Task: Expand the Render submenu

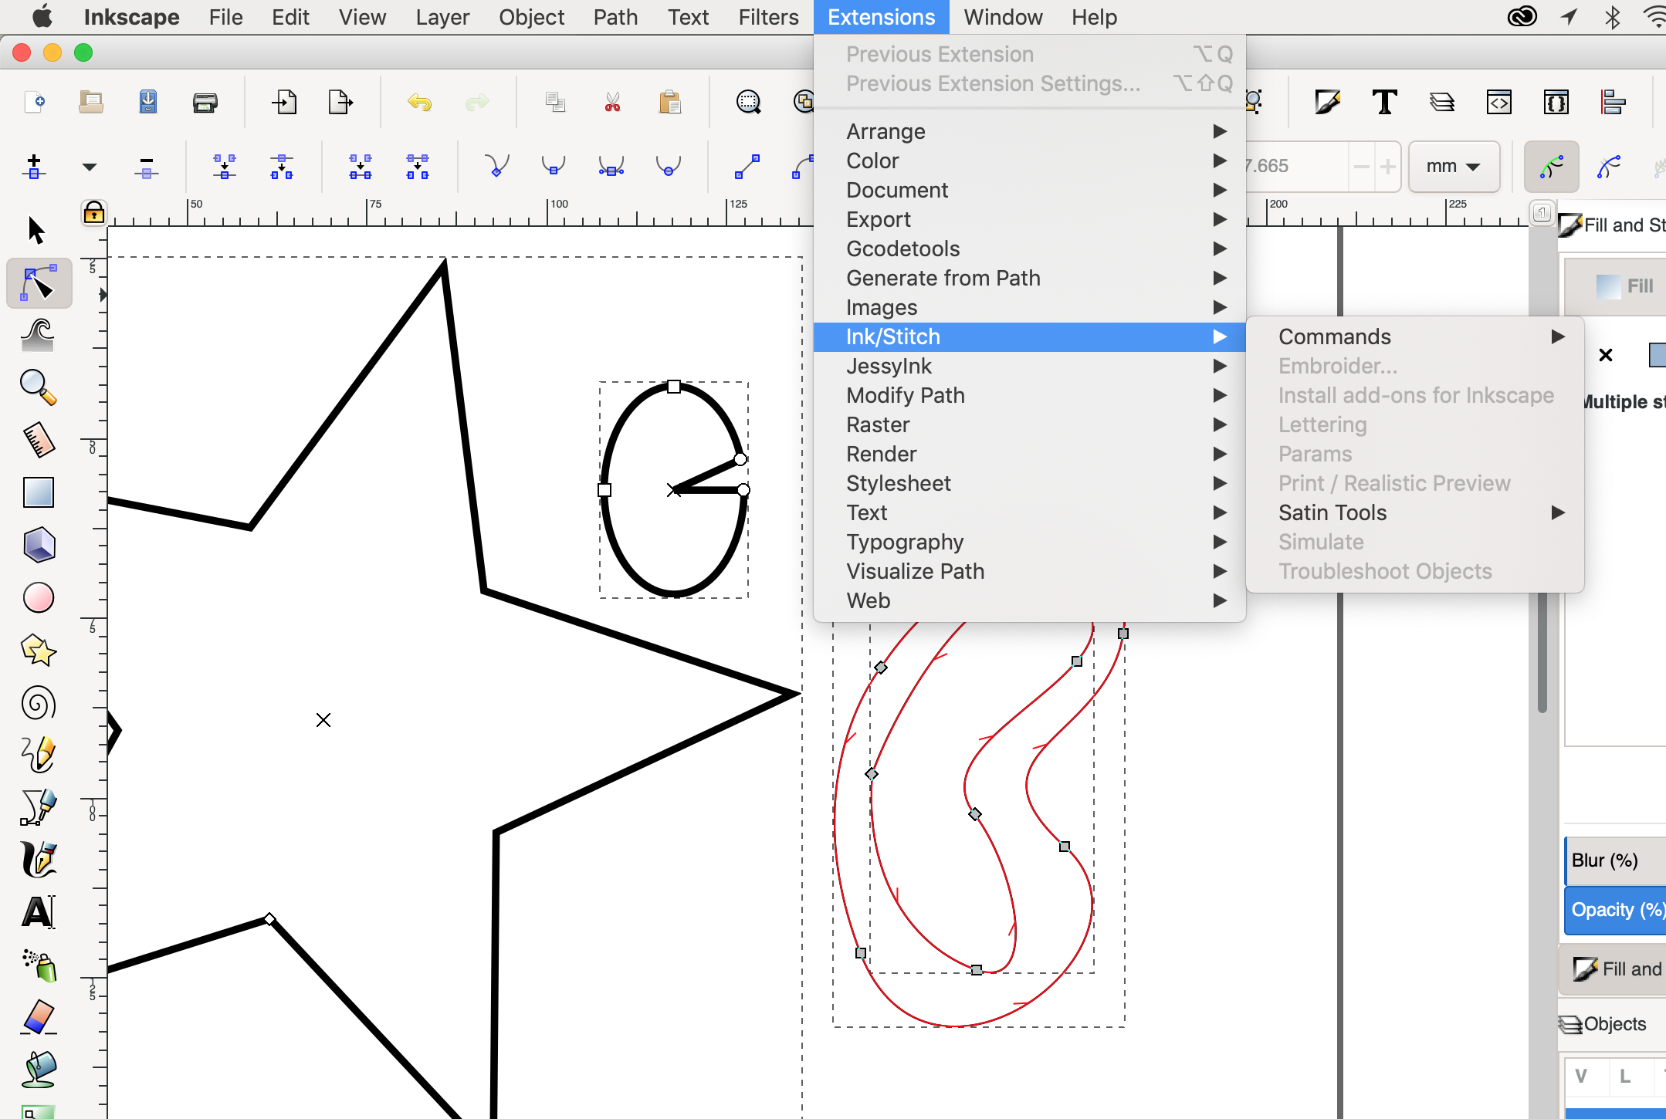Action: coord(1030,454)
